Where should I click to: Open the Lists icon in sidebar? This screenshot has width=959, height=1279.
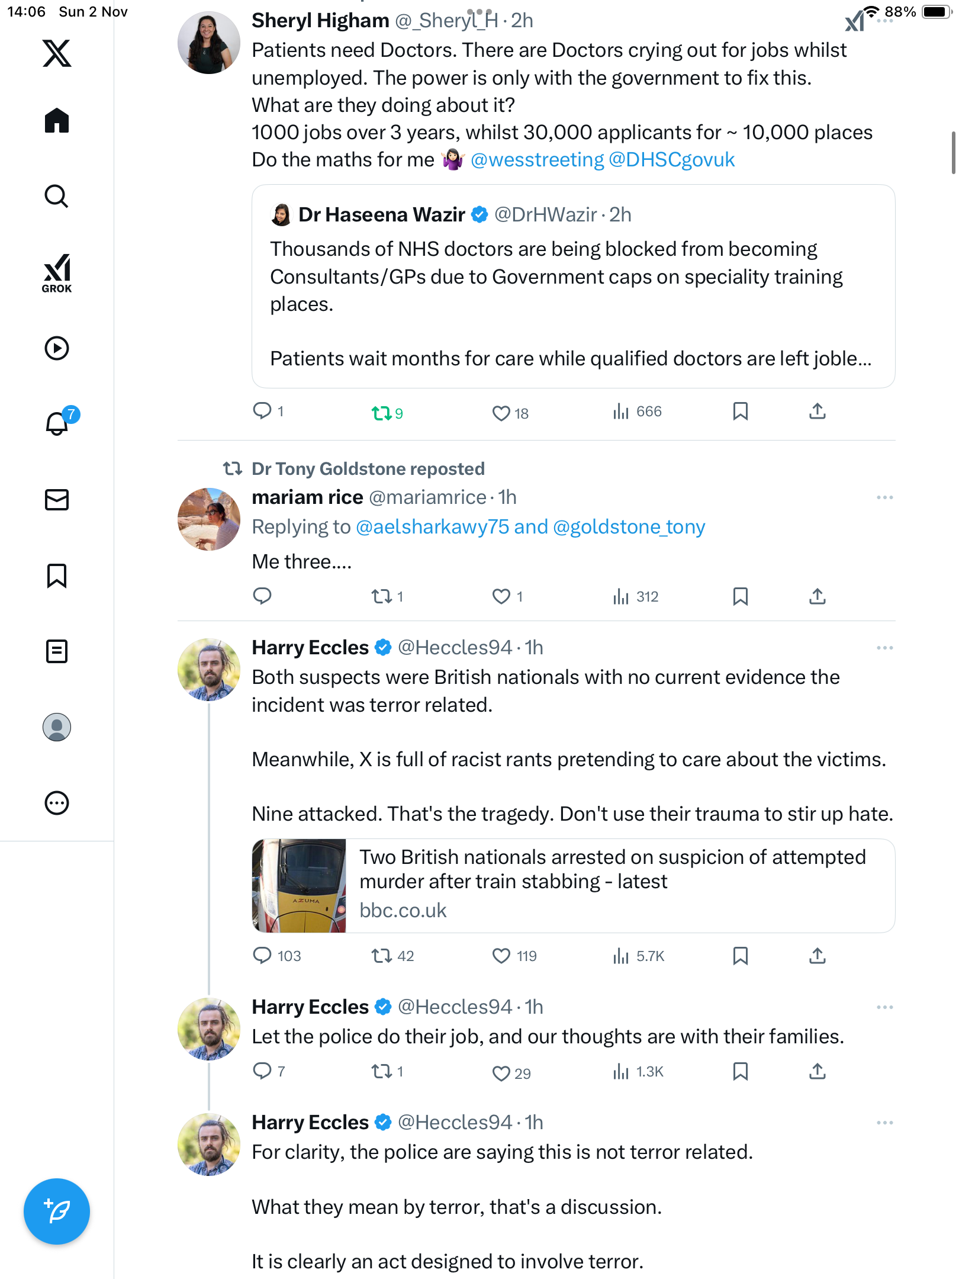57,651
